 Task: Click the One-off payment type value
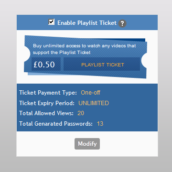pyautogui.click(x=90, y=93)
